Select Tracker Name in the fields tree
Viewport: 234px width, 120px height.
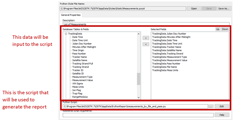79,57
